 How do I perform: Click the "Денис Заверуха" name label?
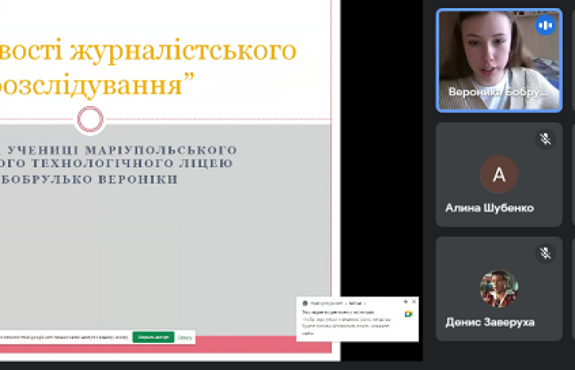(x=490, y=322)
